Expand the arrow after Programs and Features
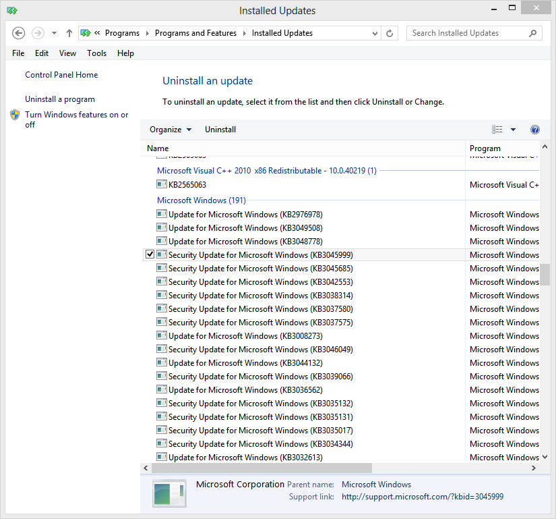 pos(245,33)
